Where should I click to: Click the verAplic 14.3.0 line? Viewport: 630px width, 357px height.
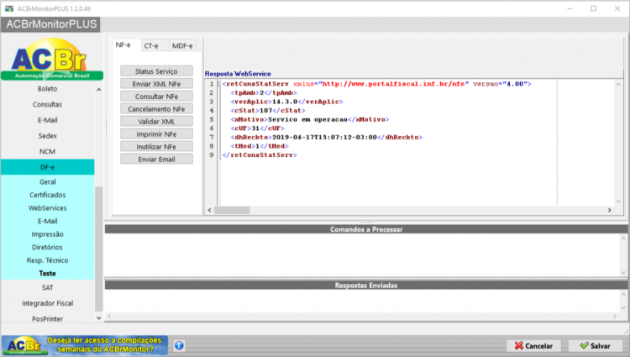tap(286, 102)
